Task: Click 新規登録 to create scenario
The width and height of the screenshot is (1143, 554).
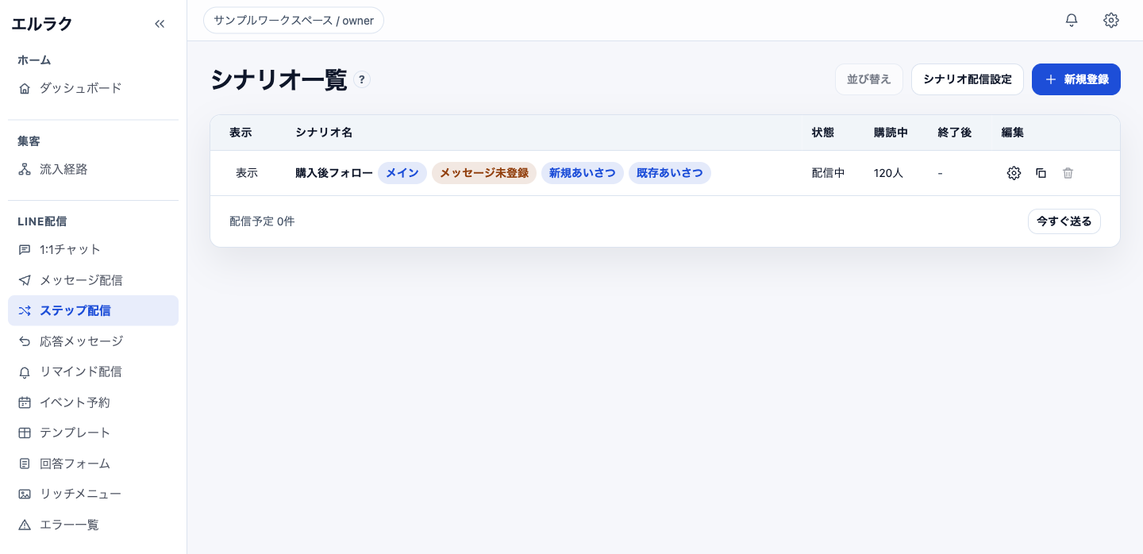Action: tap(1076, 79)
